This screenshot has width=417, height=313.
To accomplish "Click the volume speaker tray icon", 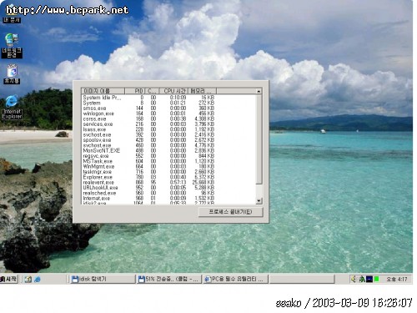I will coord(354,279).
